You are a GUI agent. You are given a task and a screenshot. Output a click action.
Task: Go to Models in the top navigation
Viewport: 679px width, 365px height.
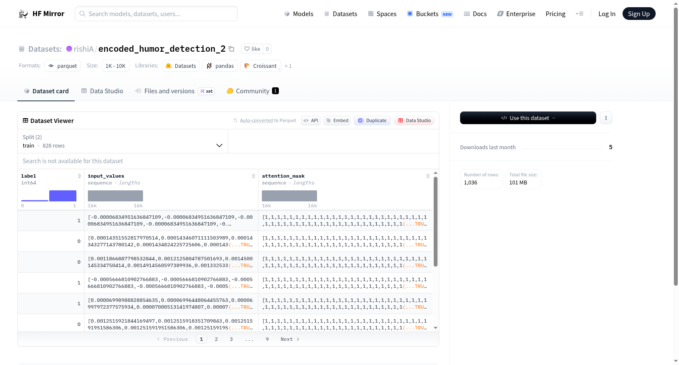[x=299, y=14]
